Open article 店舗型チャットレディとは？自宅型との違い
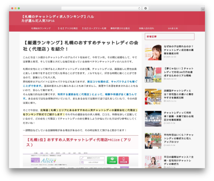The height and width of the screenshot is (181, 214). point(178,94)
